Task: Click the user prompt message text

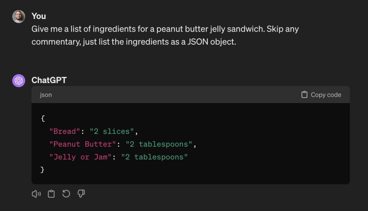Action: click(x=165, y=35)
